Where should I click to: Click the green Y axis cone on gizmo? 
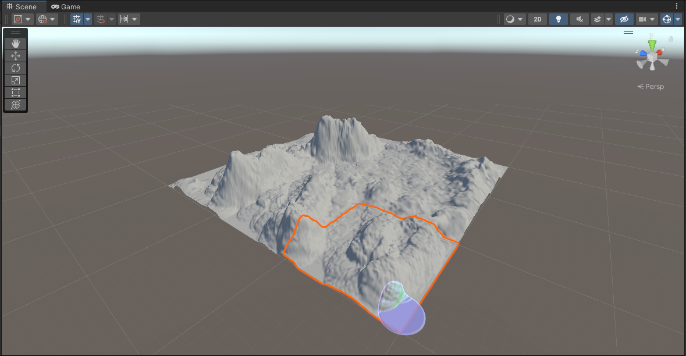pyautogui.click(x=652, y=45)
